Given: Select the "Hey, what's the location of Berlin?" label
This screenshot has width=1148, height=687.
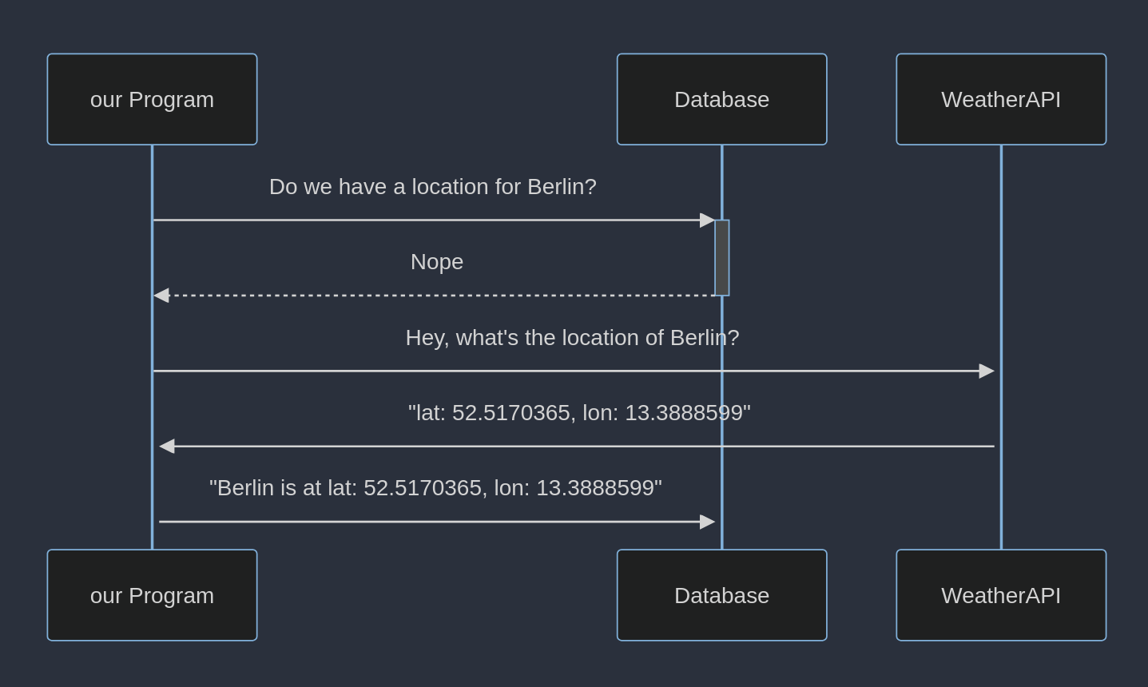Looking at the screenshot, I should point(572,337).
